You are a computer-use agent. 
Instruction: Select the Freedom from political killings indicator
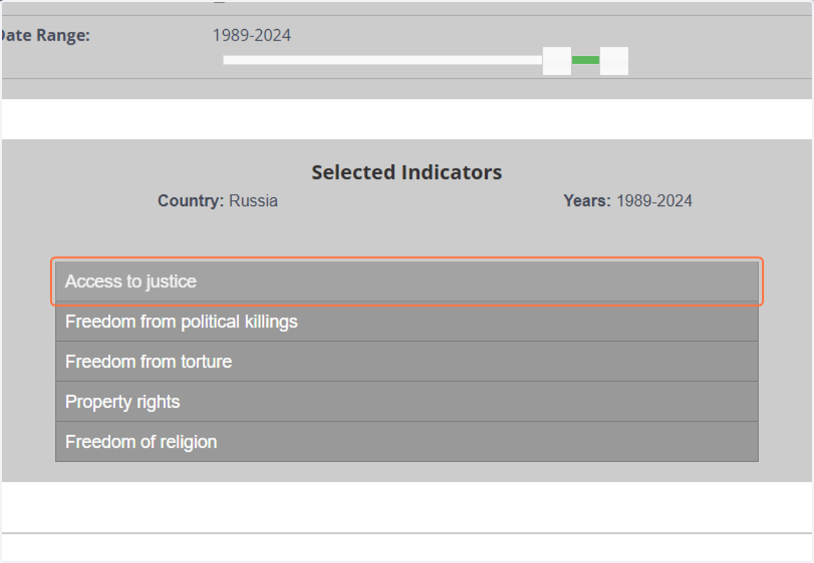click(x=406, y=321)
